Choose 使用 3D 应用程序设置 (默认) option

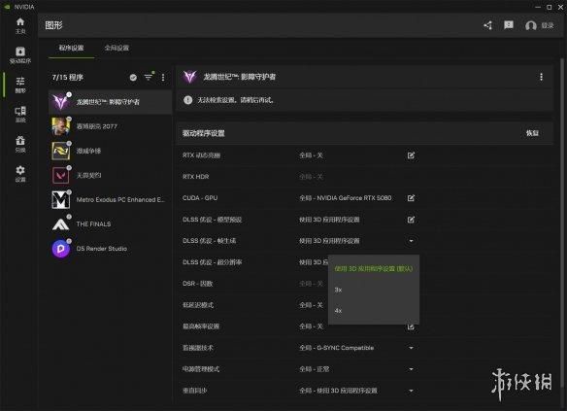[374, 269]
